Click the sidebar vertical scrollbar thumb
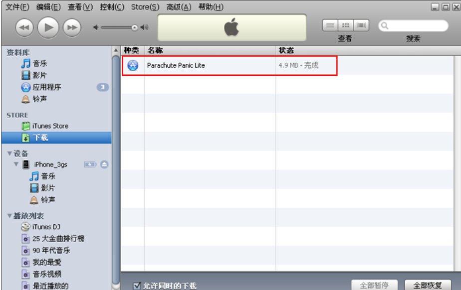The height and width of the screenshot is (290, 461). [x=116, y=170]
